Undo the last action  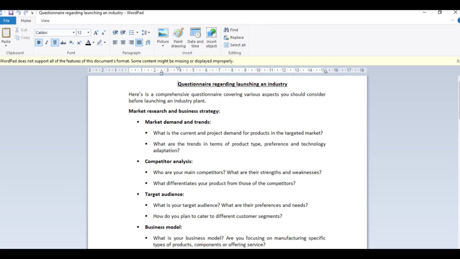pos(18,12)
